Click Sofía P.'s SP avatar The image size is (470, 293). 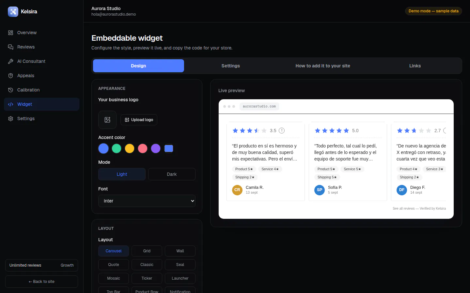click(320, 190)
